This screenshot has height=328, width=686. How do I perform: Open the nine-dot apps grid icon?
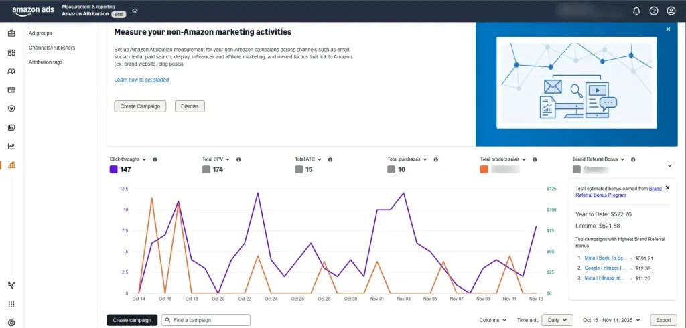coord(11,305)
